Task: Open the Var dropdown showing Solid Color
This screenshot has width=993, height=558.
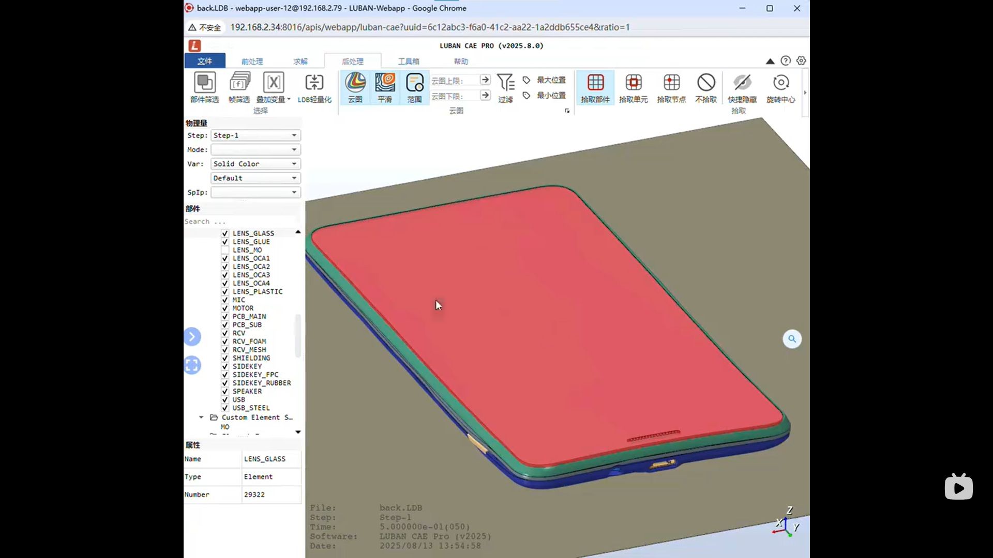Action: [255, 164]
